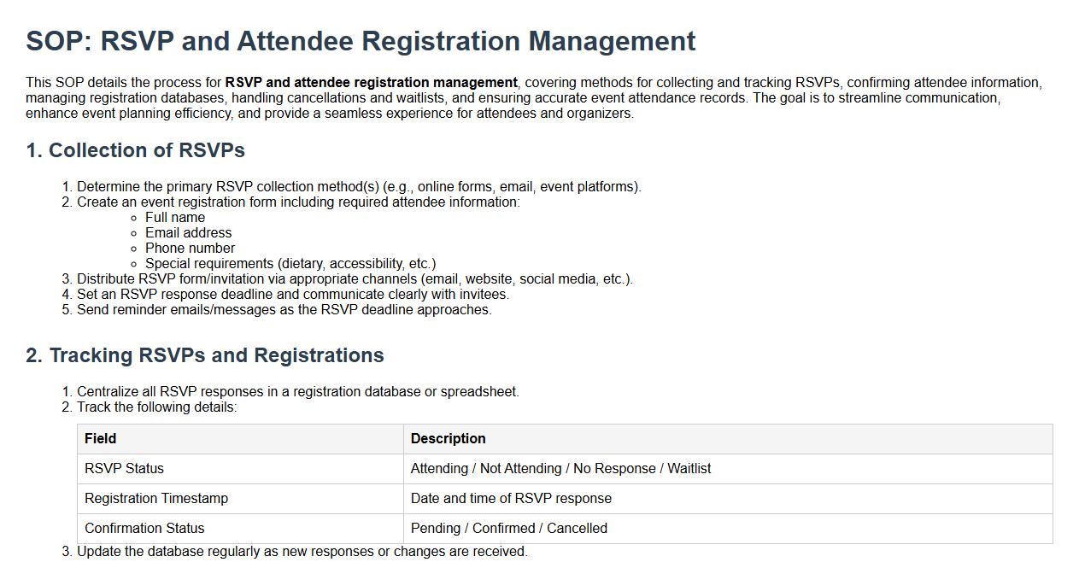Click the 'Date and time of RSVP response' cell
The image size is (1079, 568).
tap(511, 499)
